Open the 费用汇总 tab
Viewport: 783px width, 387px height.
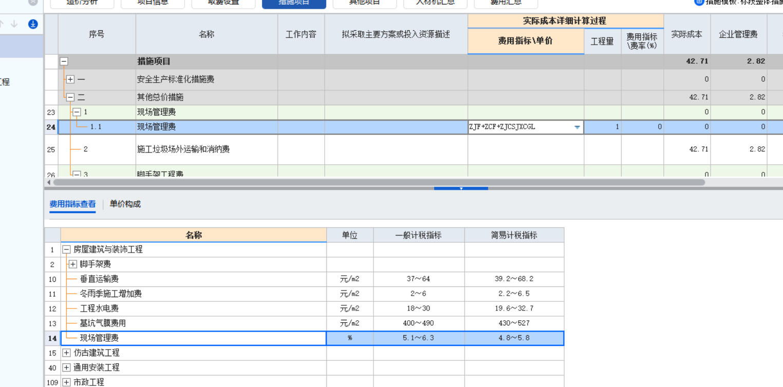[x=506, y=2]
